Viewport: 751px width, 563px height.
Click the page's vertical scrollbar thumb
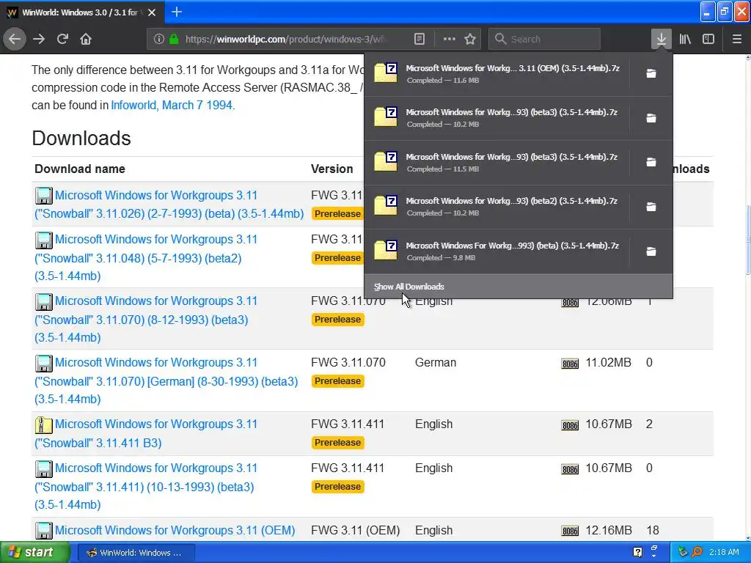pos(747,240)
